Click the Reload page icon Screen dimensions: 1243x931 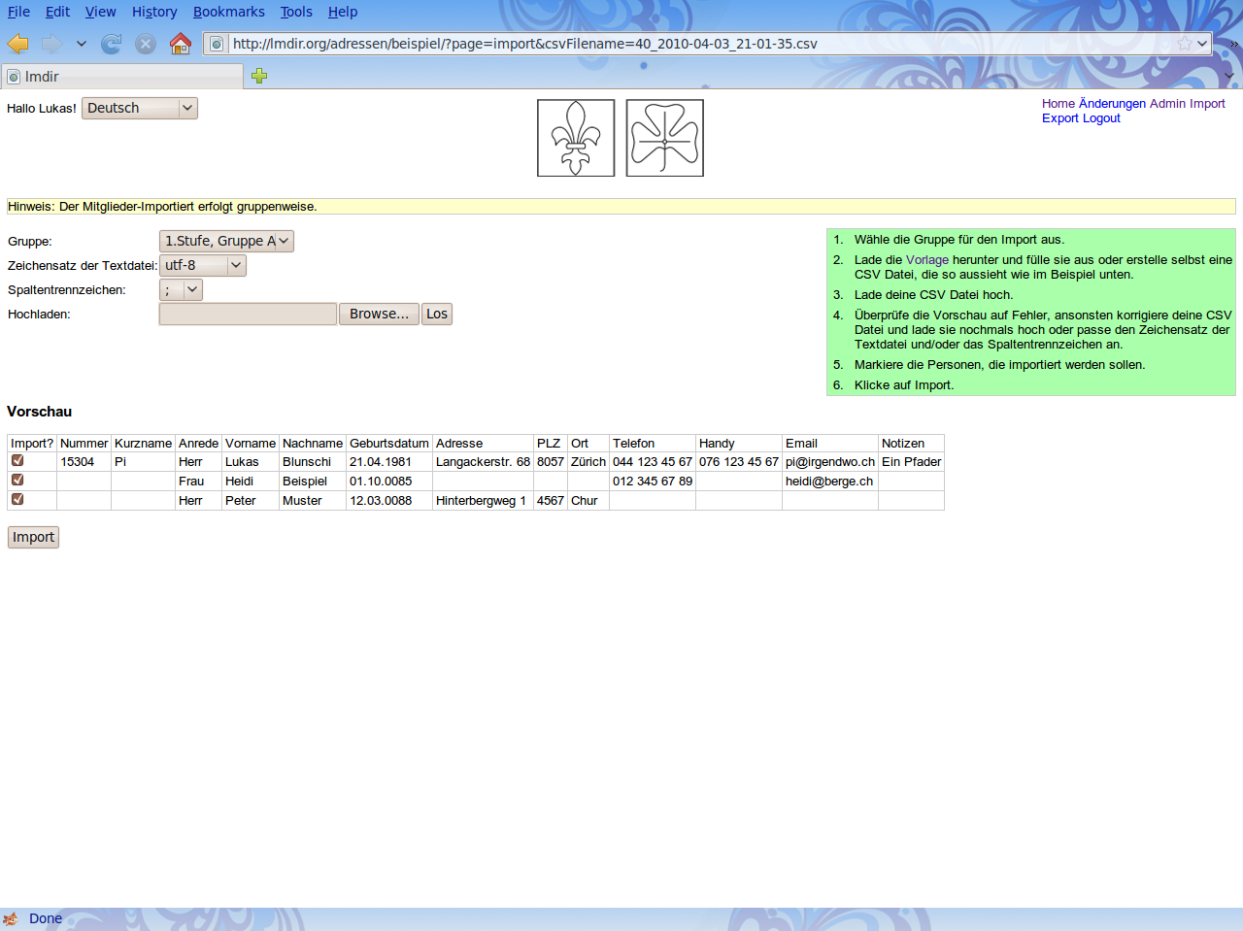click(112, 44)
